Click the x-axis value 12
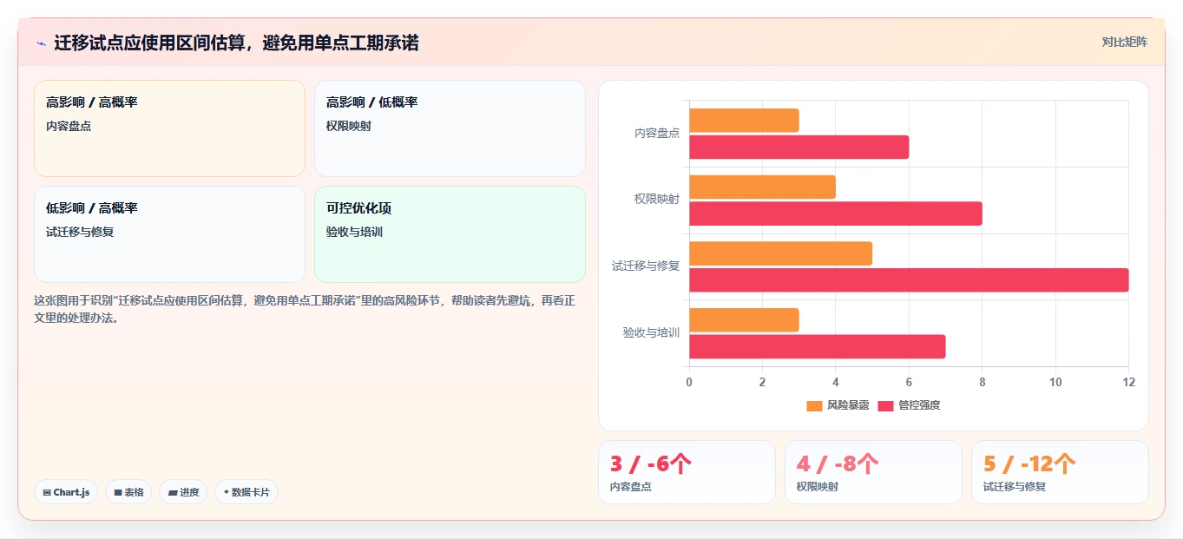 [x=1128, y=383]
